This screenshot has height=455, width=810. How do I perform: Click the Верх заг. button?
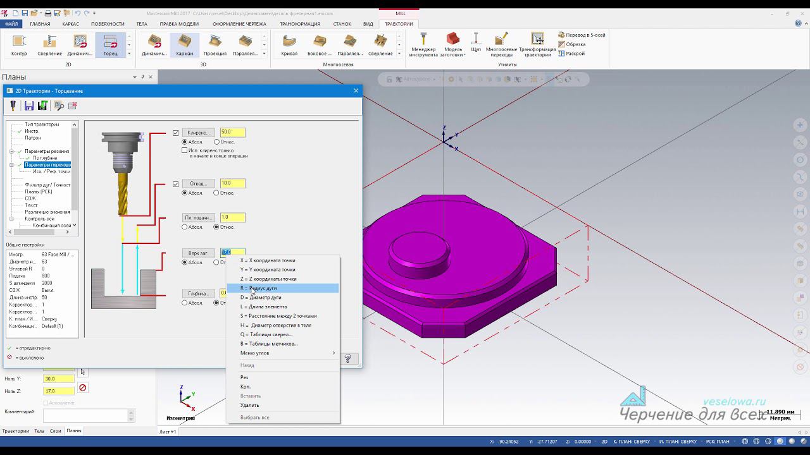[199, 253]
